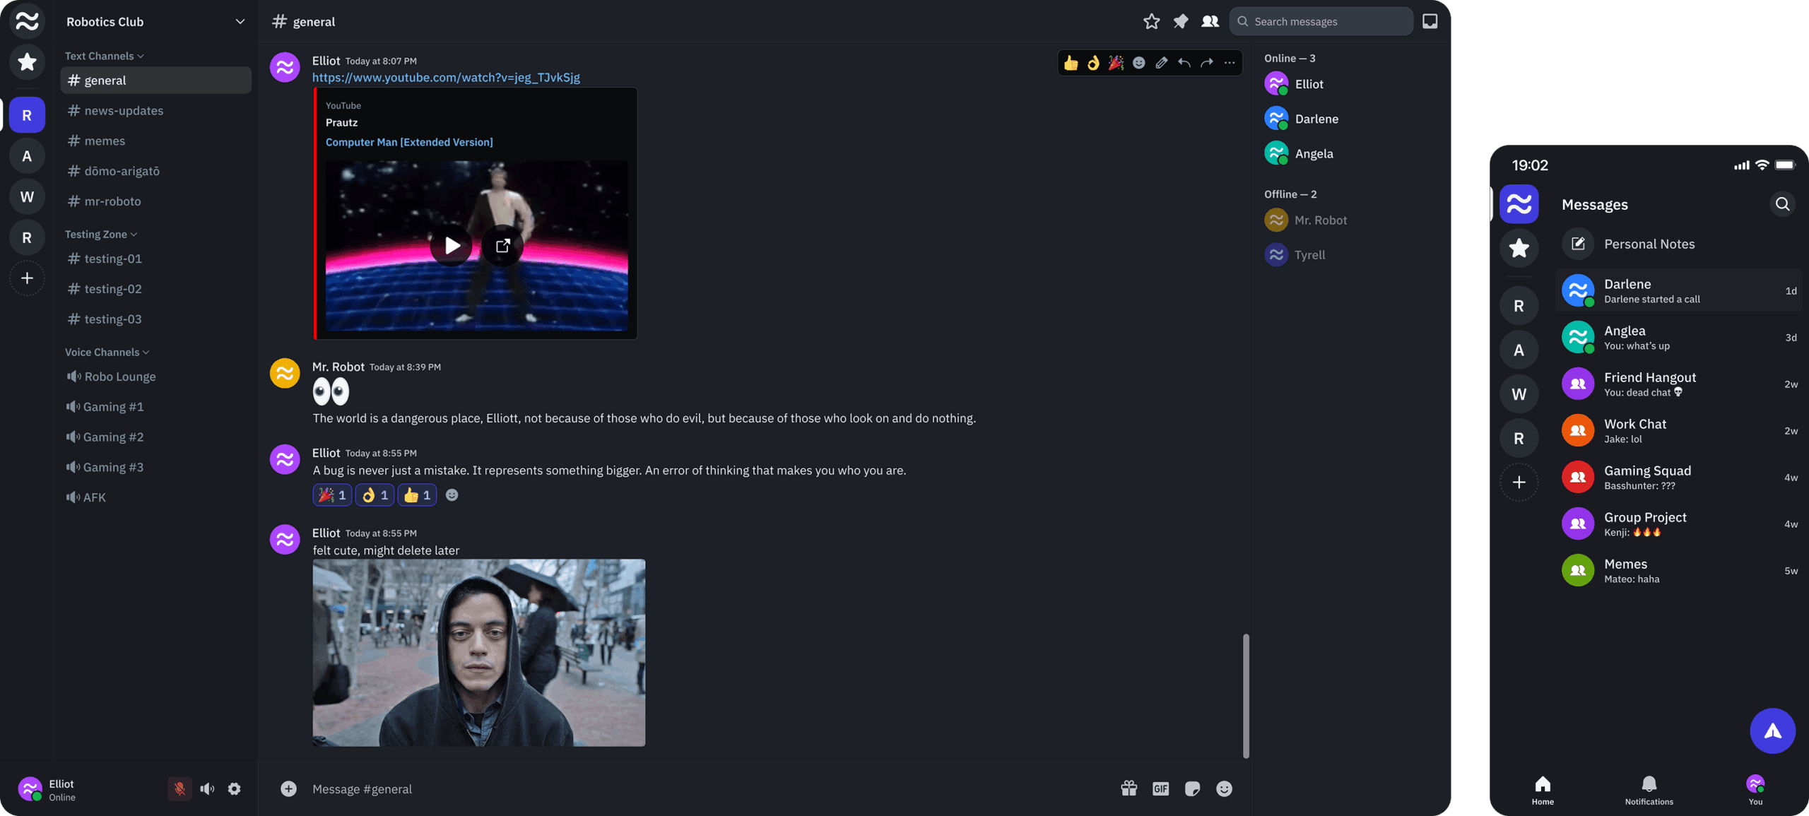Open the inbox icon beside search
The width and height of the screenshot is (1809, 816).
click(1430, 21)
